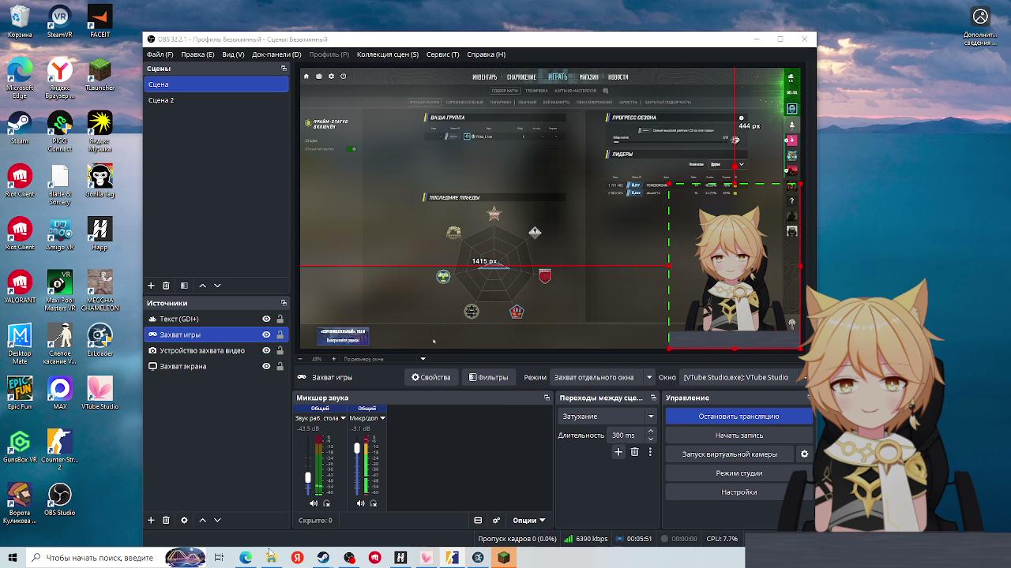Open transition properties three-dot menu
Image resolution: width=1011 pixels, height=568 pixels.
pyautogui.click(x=650, y=452)
